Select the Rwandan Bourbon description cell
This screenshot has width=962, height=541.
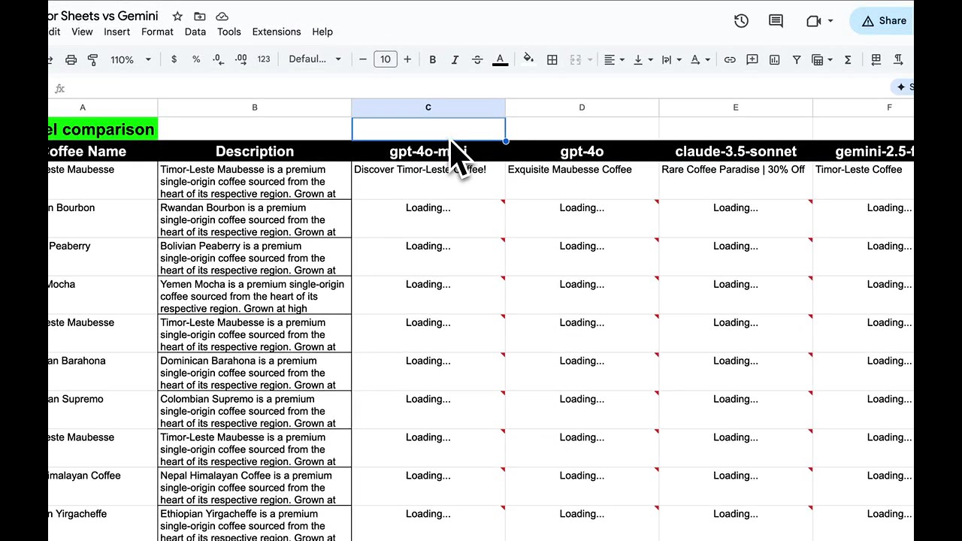[254, 219]
